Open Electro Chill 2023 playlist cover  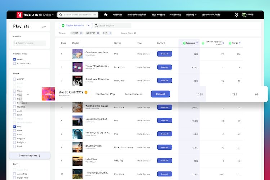(x=48, y=94)
